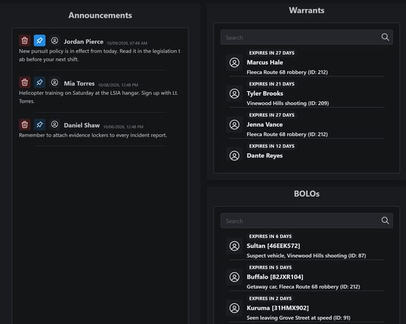Image resolution: width=406 pixels, height=324 pixels.
Task: Click the 10/09/2026, 07:48 AM timestamp
Action: (127, 43)
